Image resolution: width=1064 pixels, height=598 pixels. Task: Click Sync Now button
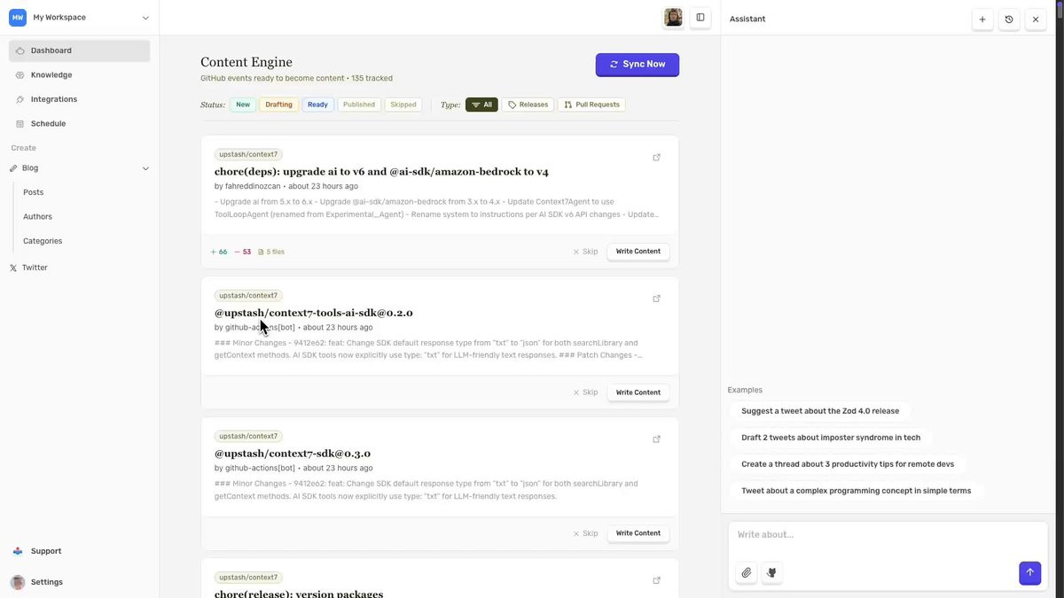click(x=638, y=65)
